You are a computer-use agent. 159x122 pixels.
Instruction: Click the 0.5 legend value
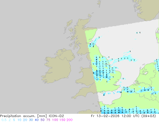click(x=4, y=120)
